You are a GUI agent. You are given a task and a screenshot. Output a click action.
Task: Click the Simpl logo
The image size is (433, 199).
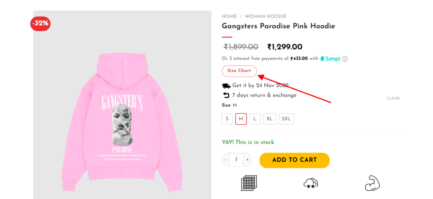click(x=330, y=59)
